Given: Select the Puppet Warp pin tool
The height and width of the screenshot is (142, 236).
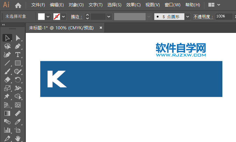Looking at the screenshot, I should point(7,97).
